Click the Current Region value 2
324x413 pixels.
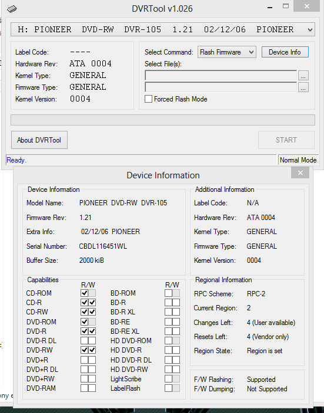point(249,308)
